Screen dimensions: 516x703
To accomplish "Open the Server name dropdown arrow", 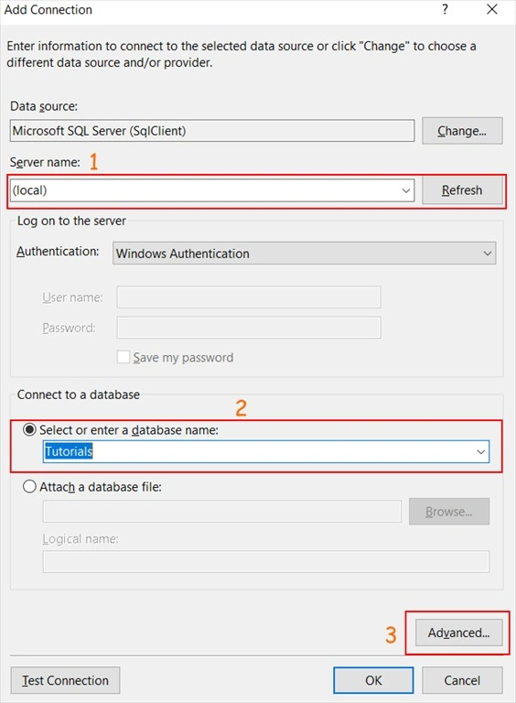I will point(406,190).
